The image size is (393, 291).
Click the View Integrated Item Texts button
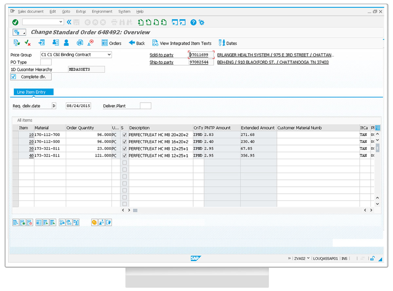click(x=182, y=43)
